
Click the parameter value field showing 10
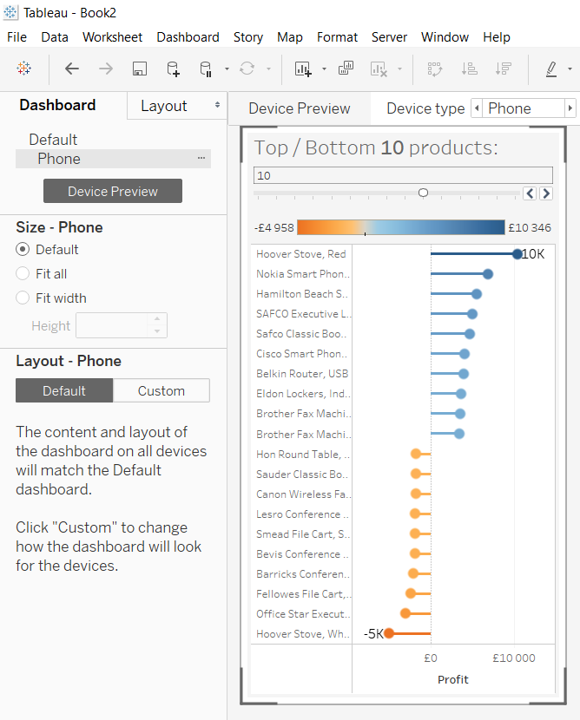click(403, 175)
